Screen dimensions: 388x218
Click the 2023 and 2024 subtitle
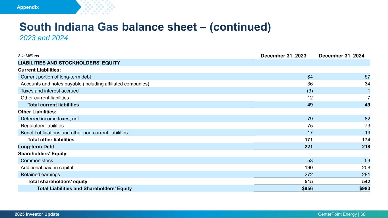click(43, 37)
